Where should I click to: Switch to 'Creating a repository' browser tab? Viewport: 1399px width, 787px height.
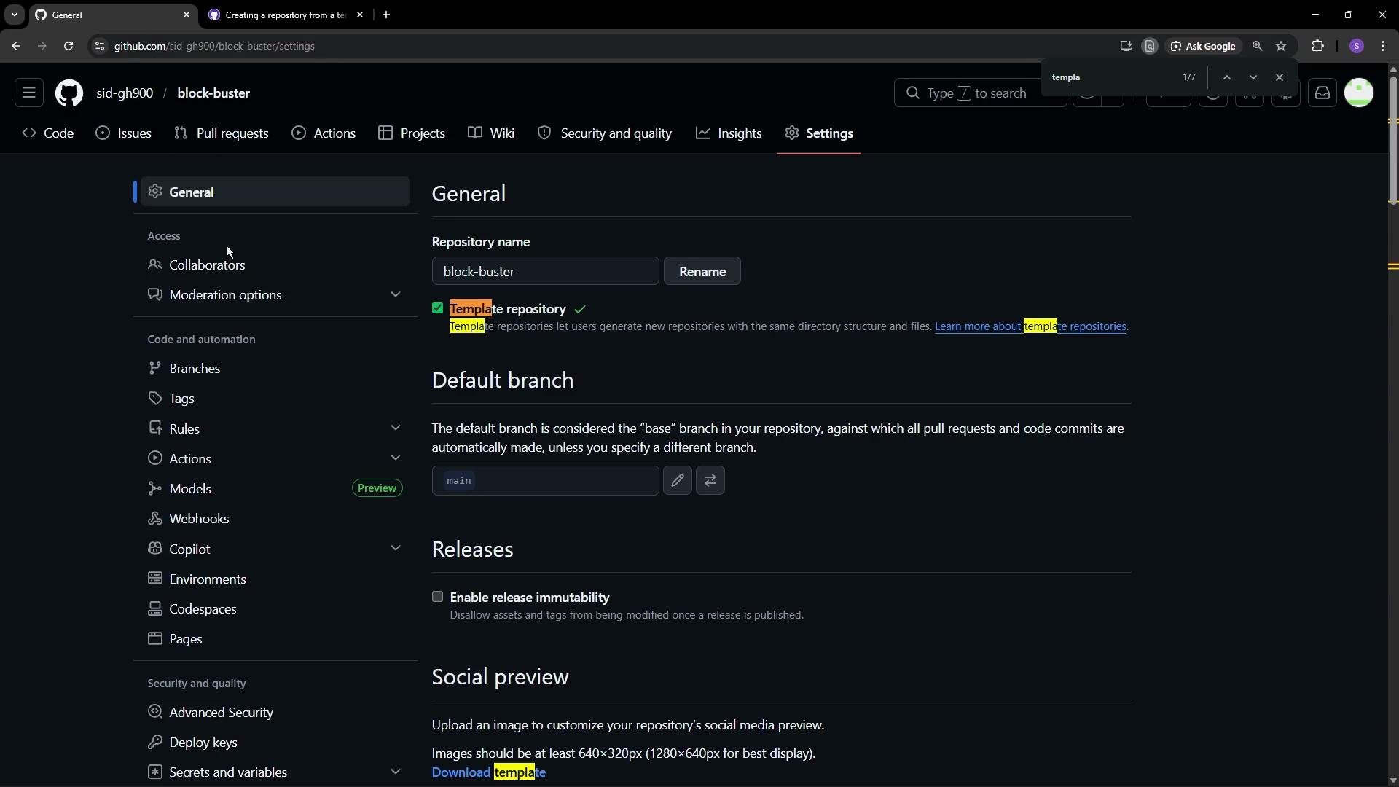coord(286,15)
